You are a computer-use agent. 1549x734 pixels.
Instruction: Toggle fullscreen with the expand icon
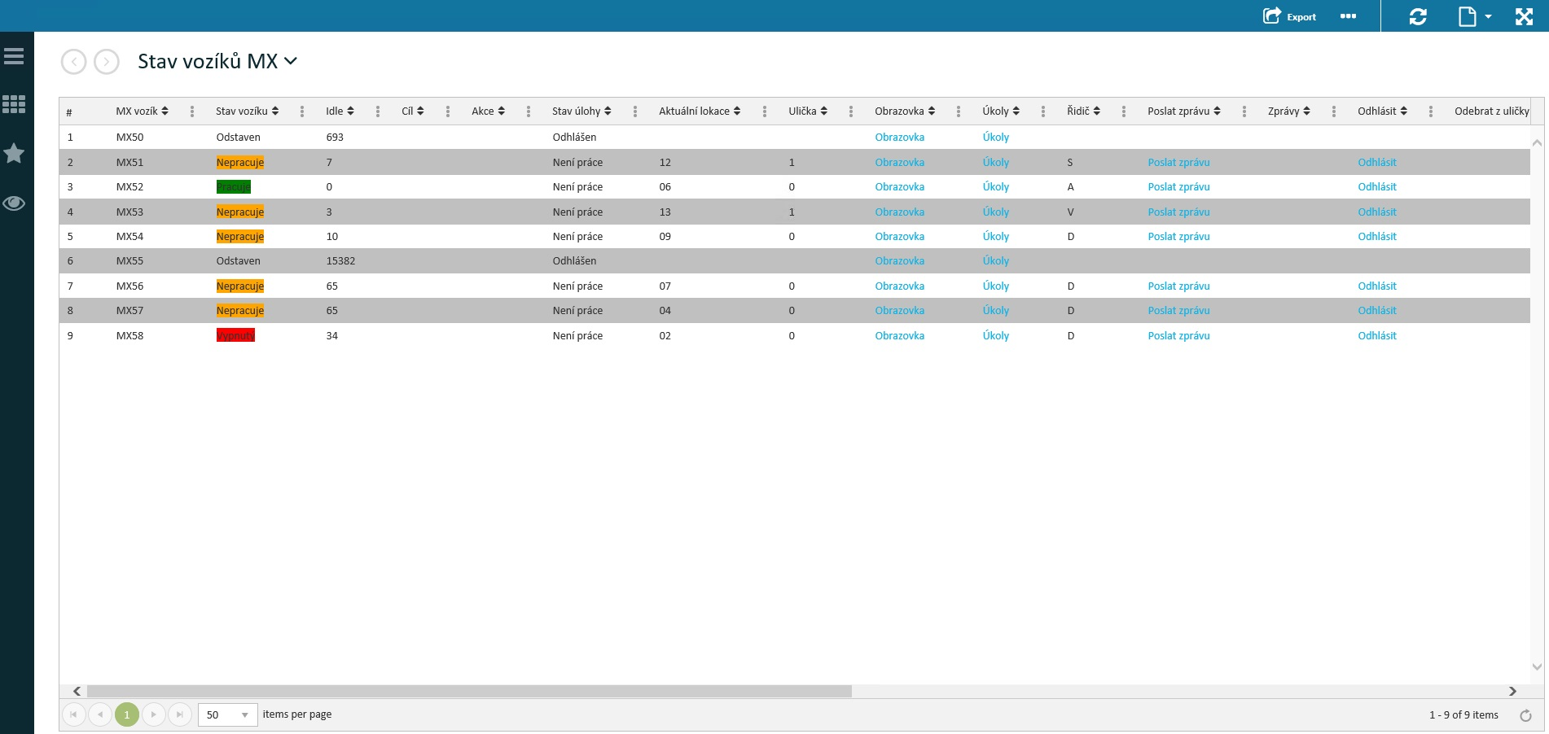click(x=1524, y=16)
